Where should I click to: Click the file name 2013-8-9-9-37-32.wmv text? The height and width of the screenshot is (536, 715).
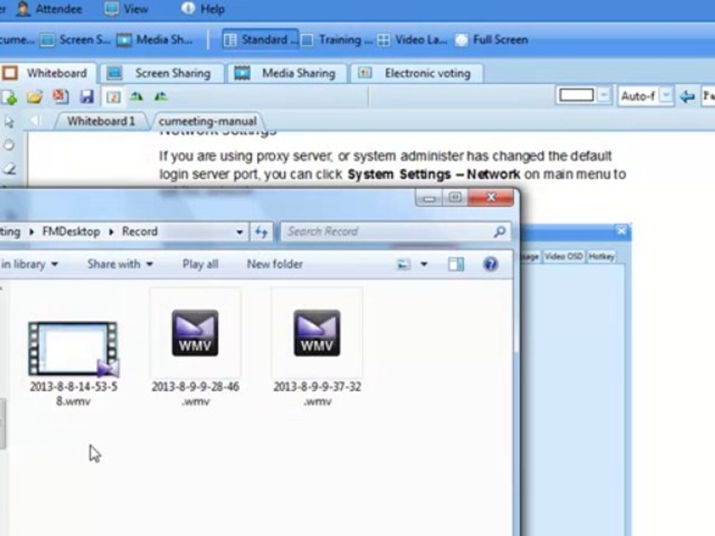(317, 394)
